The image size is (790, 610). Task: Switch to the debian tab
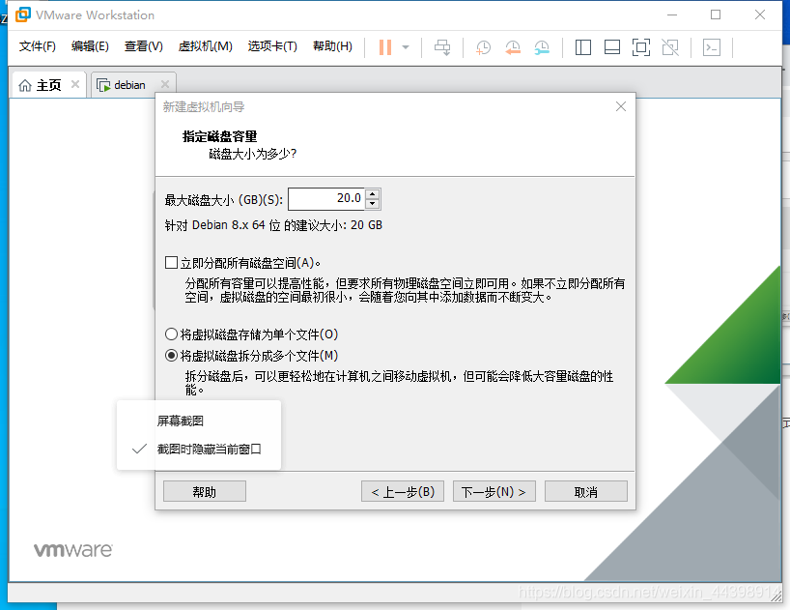point(130,84)
